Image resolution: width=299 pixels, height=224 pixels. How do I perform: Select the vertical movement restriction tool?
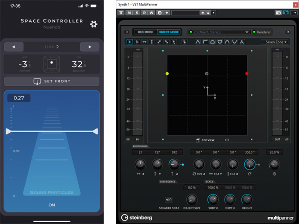pos(152,42)
